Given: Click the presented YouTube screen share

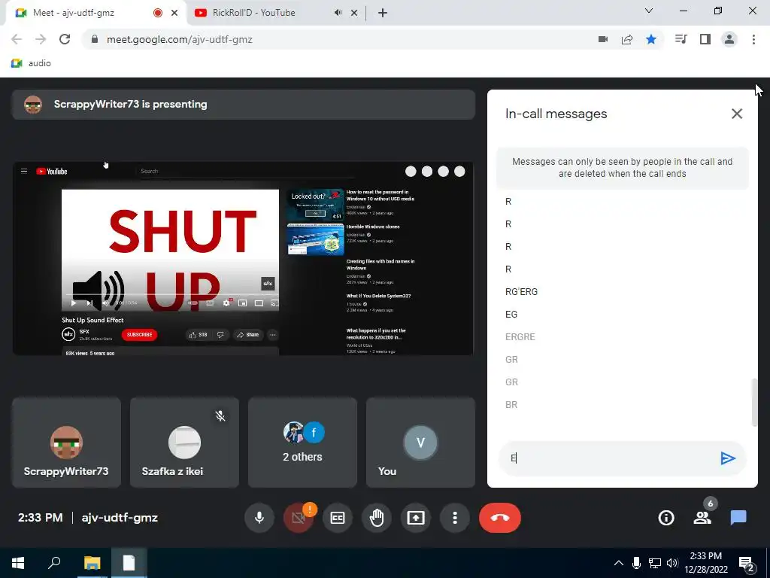Looking at the screenshot, I should pyautogui.click(x=243, y=258).
